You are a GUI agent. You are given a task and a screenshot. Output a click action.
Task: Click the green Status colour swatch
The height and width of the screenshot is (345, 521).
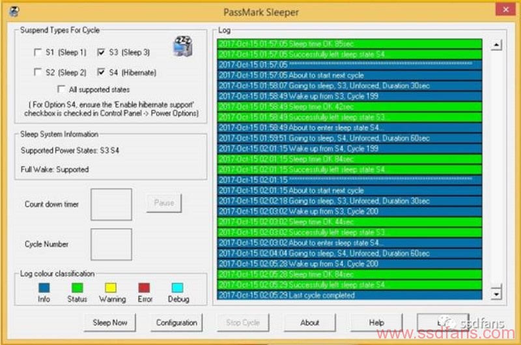(77, 288)
